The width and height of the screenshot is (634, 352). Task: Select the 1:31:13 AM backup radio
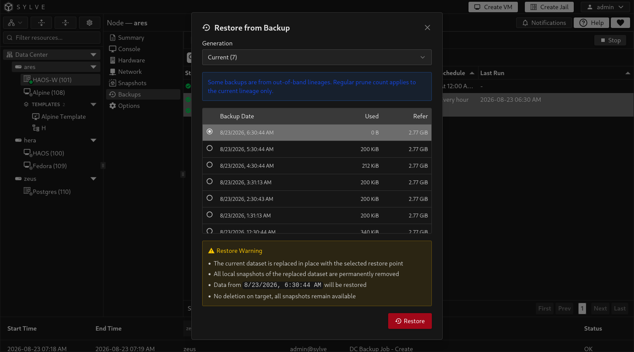(x=210, y=215)
